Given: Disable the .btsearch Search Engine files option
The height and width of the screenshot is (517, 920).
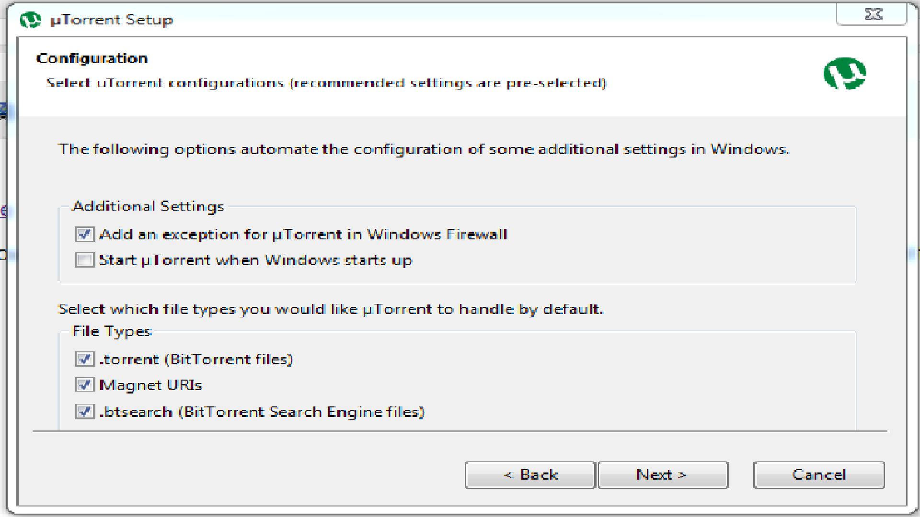Looking at the screenshot, I should pos(85,412).
